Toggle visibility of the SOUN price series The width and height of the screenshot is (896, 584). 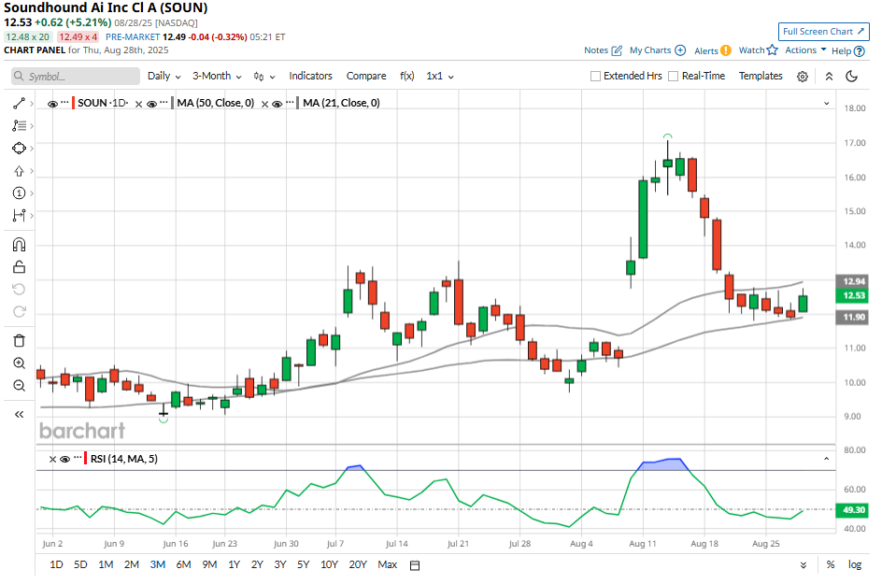pos(52,104)
